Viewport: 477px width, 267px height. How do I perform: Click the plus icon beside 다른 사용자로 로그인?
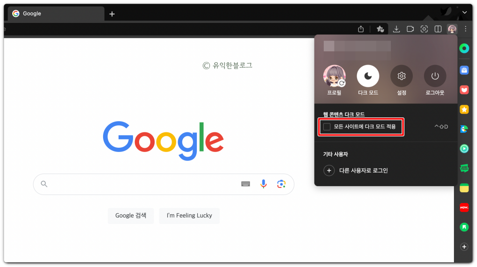coord(329,170)
